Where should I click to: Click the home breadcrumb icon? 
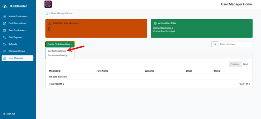point(47,13)
